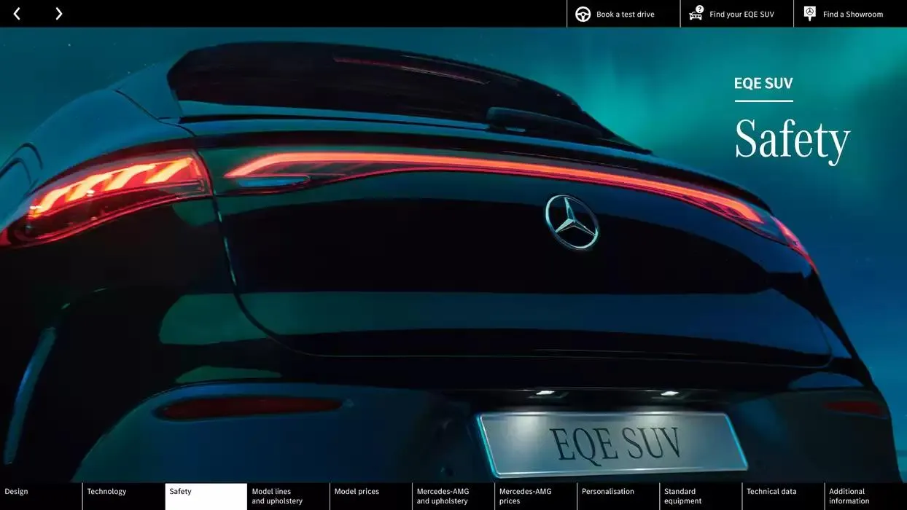
Task: Go to the previous page arrow
Action: coord(17,13)
